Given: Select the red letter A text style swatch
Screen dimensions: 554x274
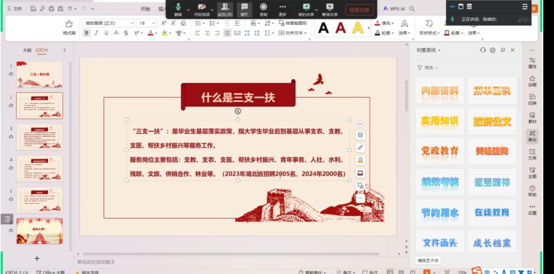Looking at the screenshot, I should [341, 28].
